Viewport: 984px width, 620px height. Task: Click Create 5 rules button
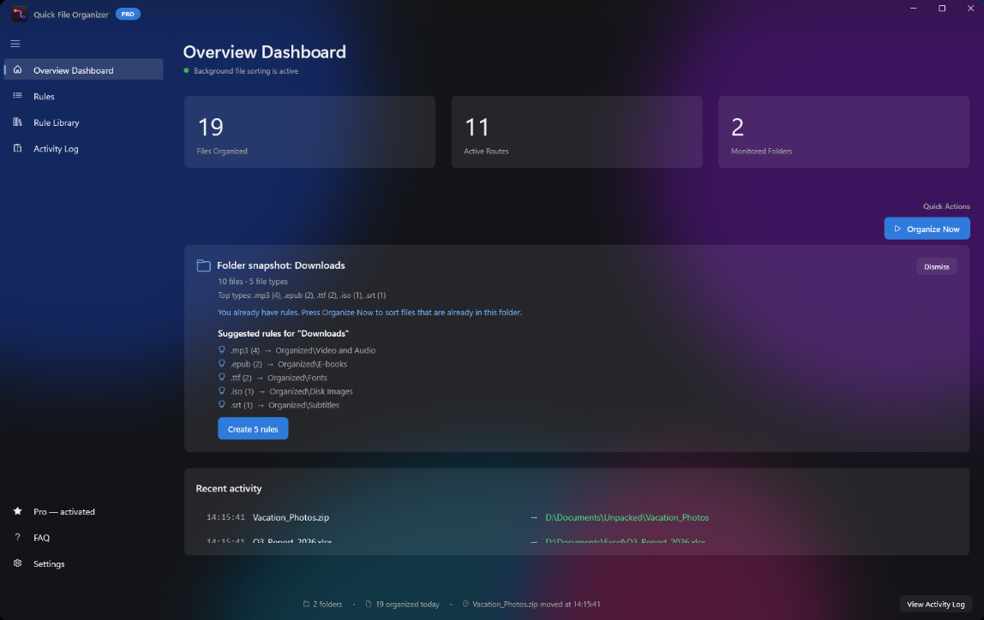253,429
